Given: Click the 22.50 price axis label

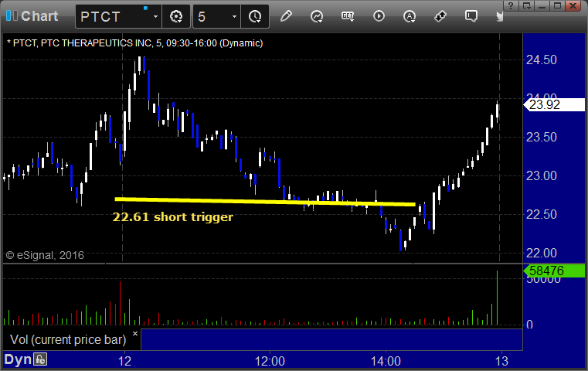Looking at the screenshot, I should point(542,215).
